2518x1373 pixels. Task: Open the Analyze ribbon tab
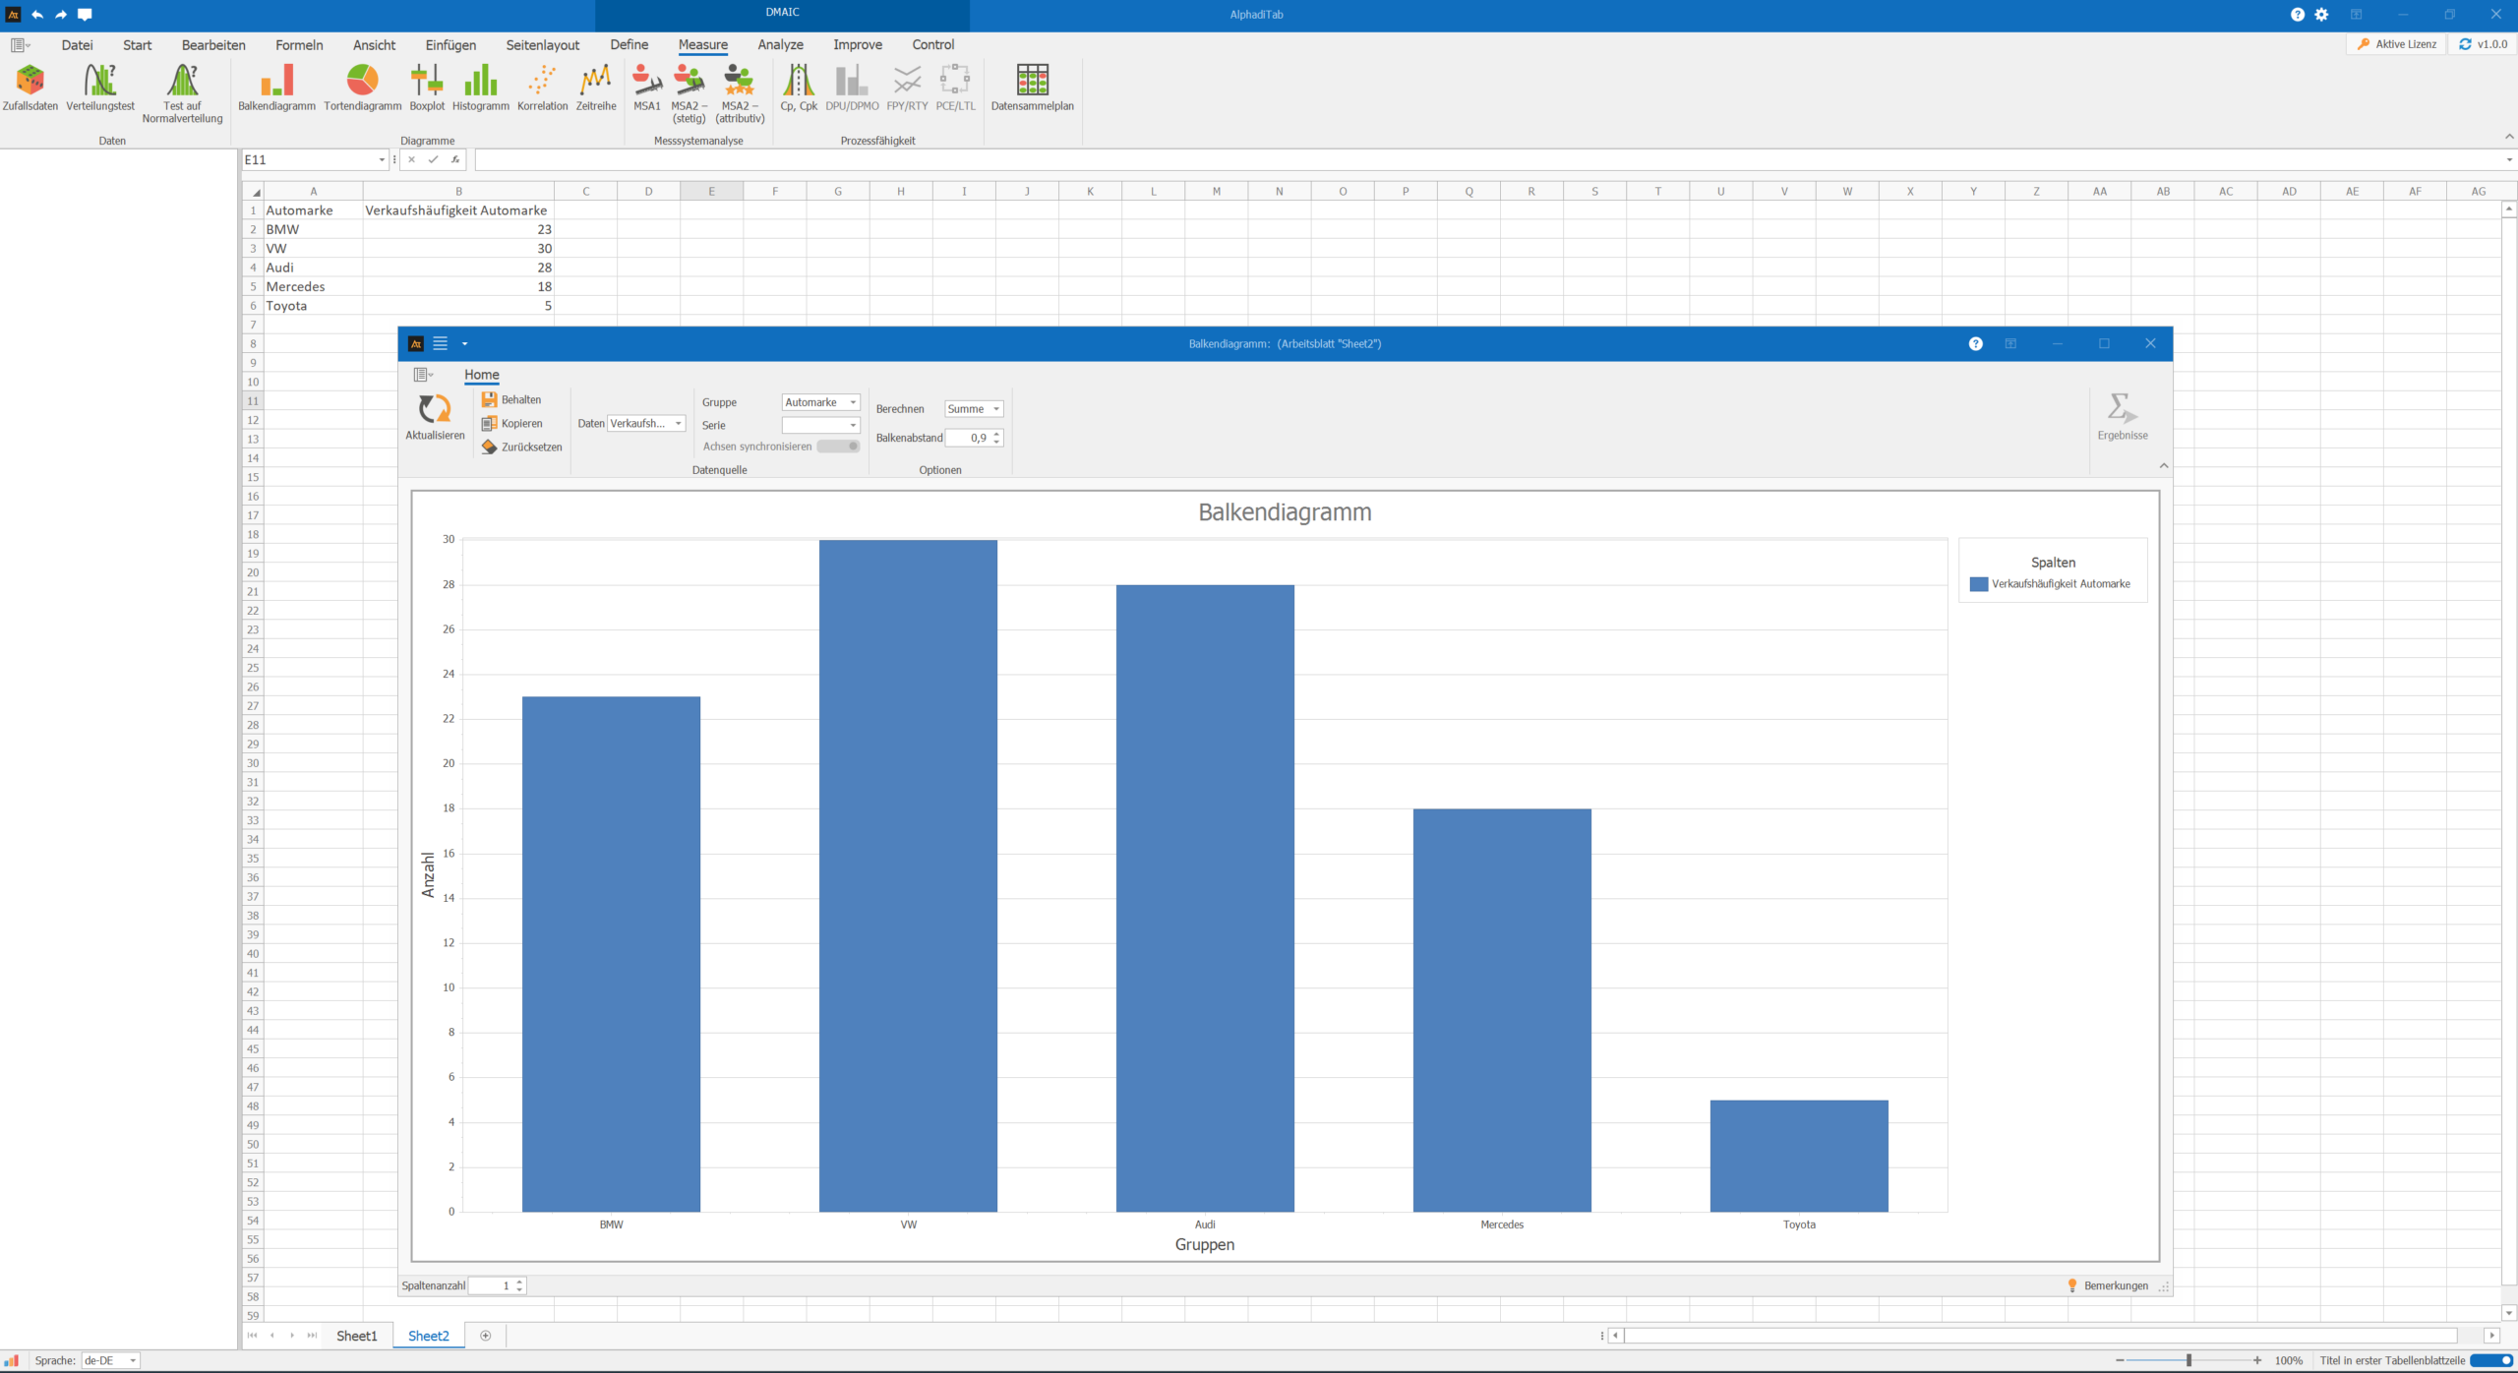pyautogui.click(x=780, y=45)
